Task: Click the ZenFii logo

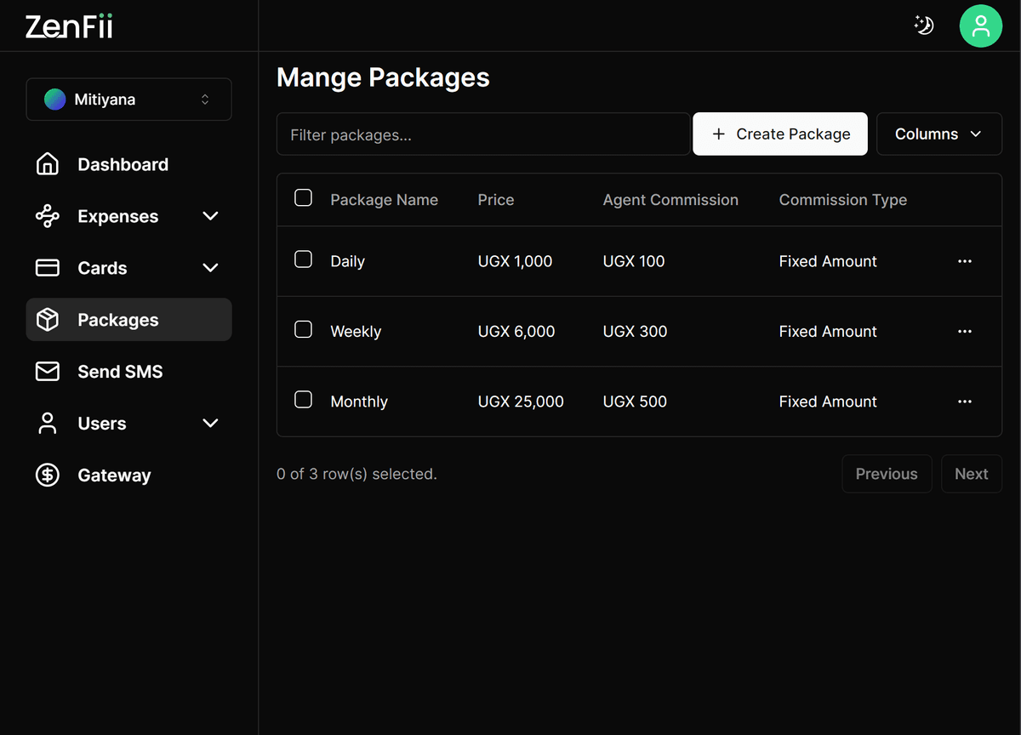Action: coord(69,26)
